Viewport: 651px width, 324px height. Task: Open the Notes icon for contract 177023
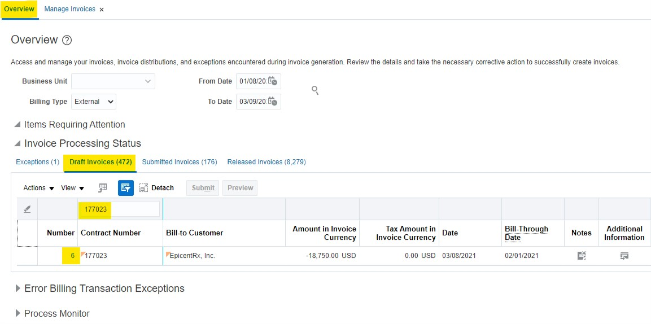click(x=582, y=256)
